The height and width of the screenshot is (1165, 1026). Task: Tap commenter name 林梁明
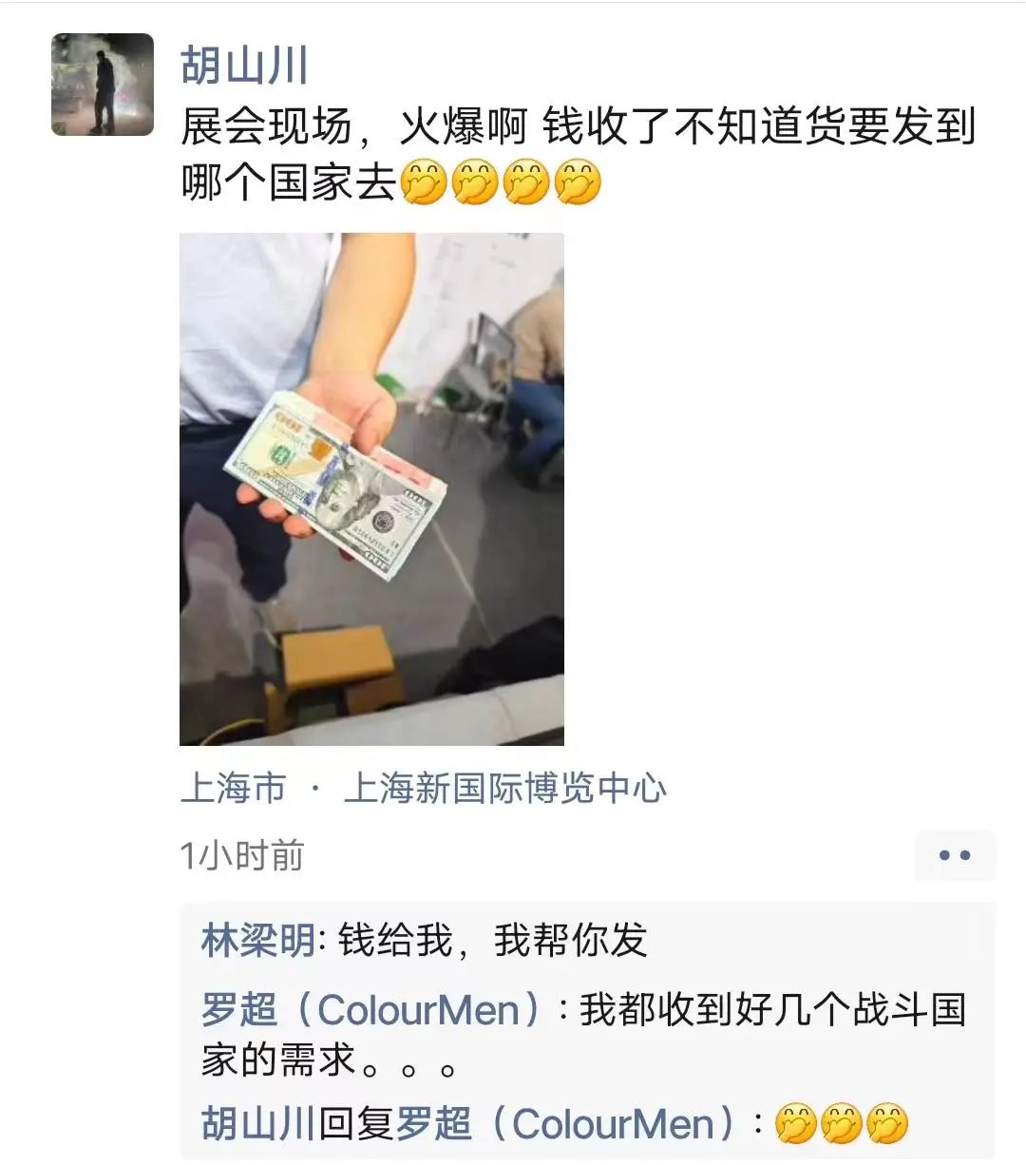click(x=257, y=941)
